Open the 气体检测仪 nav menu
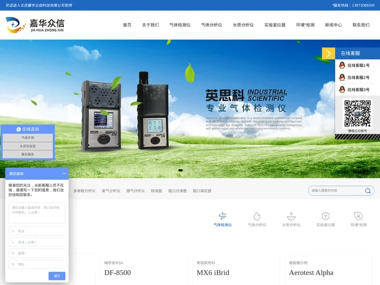Image resolution: width=380 pixels, height=285 pixels. 180,25
